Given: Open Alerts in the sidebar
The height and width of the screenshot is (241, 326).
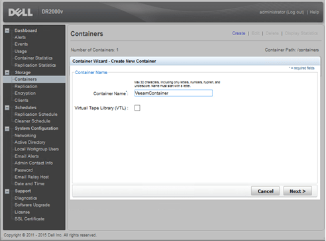Looking at the screenshot, I should (x=20, y=37).
